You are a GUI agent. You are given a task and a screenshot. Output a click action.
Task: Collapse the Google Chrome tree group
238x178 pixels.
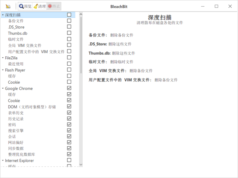coord(3,88)
